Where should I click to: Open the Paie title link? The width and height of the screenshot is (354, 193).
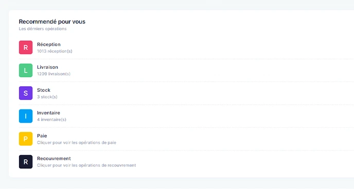(42, 136)
